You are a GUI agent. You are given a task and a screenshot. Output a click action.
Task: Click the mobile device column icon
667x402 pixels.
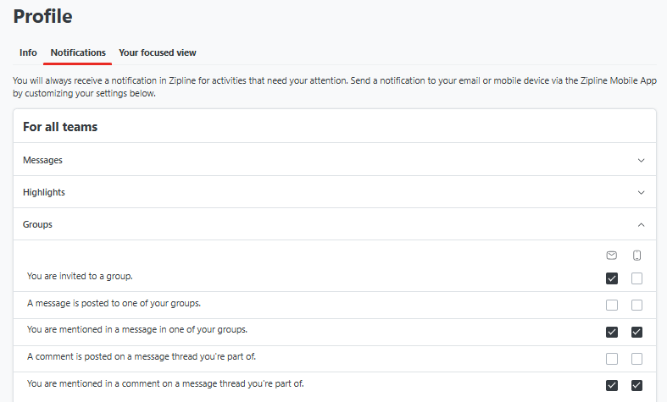tap(636, 256)
